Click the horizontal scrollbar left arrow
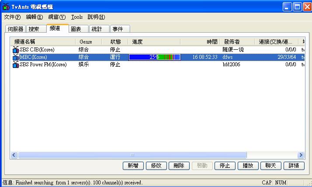The height and width of the screenshot is (187, 312). pos(14,155)
